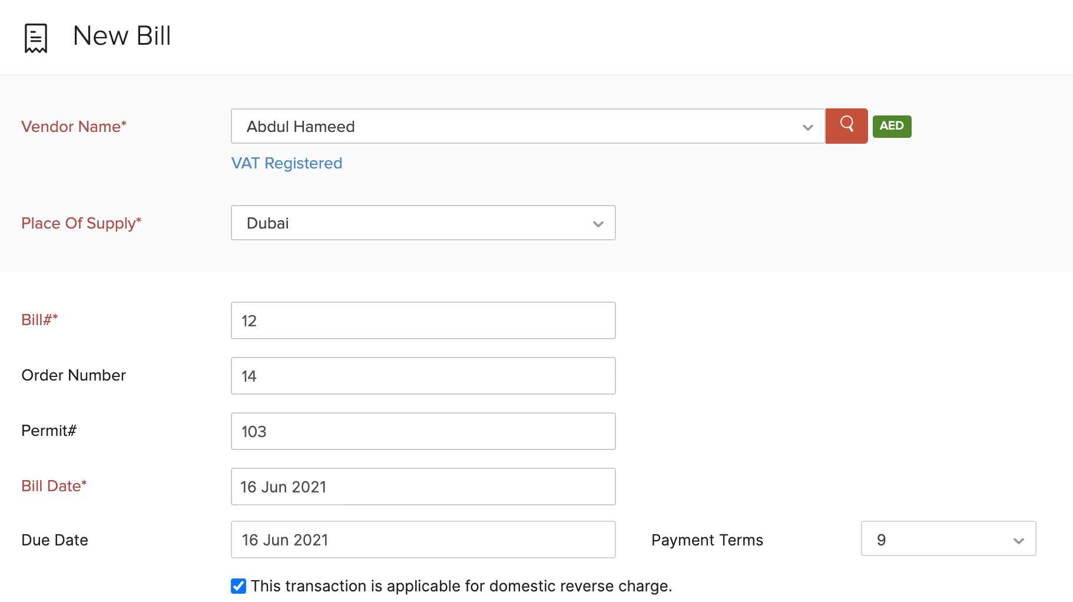The height and width of the screenshot is (602, 1073).
Task: Click the Due Date input field
Action: [423, 540]
